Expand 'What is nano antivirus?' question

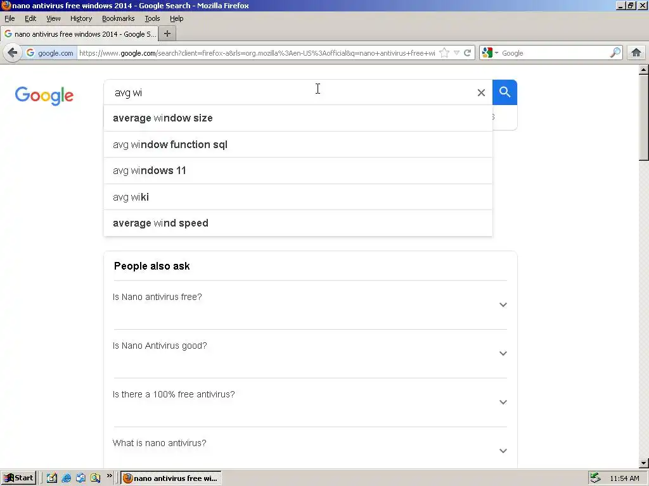pyautogui.click(x=310, y=451)
